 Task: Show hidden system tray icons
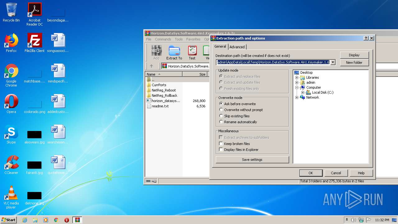point(347,220)
